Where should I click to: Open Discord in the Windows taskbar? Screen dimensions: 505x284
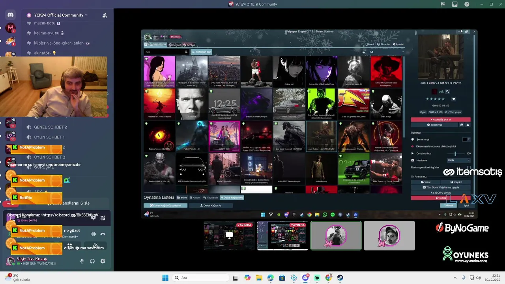tap(305, 278)
